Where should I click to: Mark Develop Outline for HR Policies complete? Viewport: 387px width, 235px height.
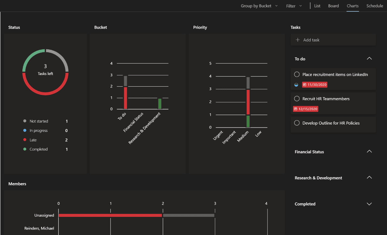297,123
